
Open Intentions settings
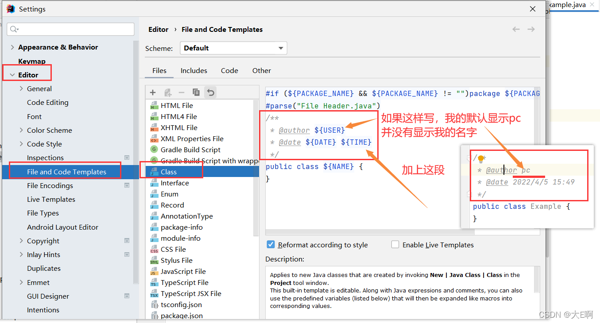click(x=43, y=310)
